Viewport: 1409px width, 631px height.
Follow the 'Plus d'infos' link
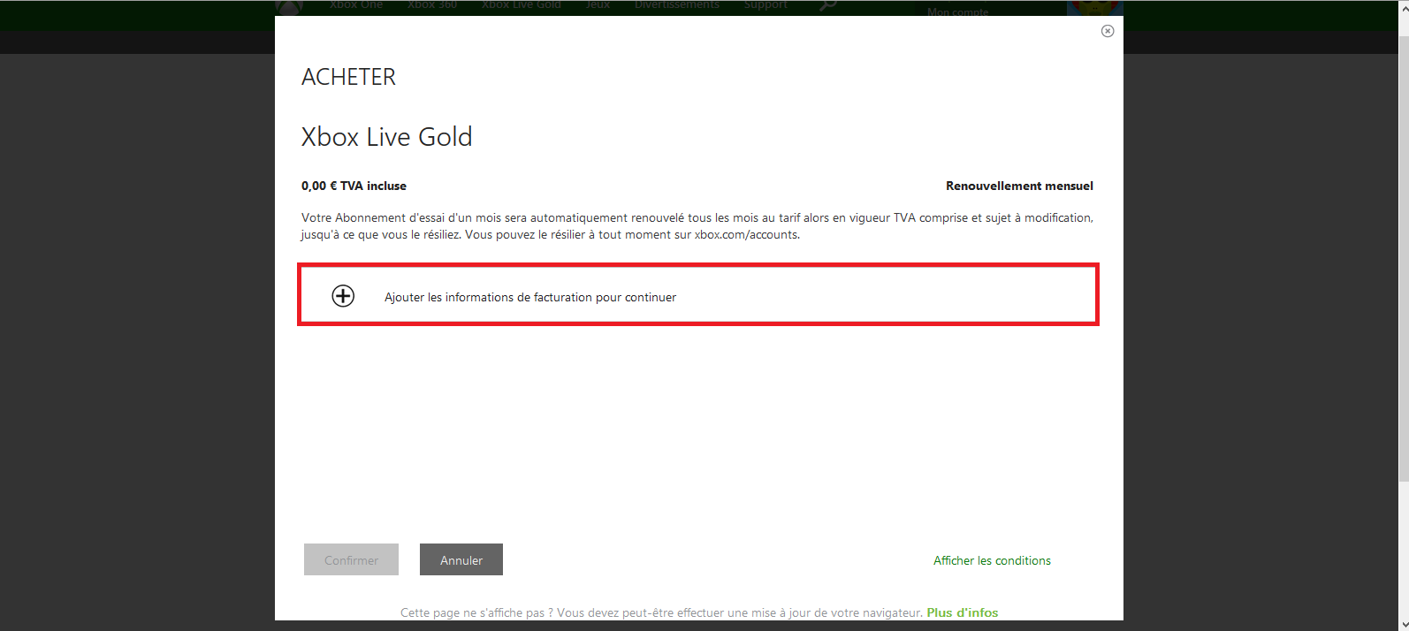pyautogui.click(x=963, y=612)
